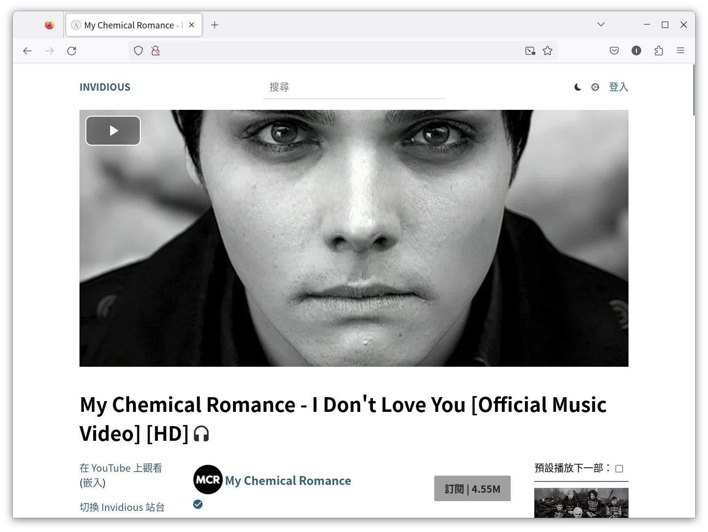The width and height of the screenshot is (708, 532).
Task: Open the next-video thumbnail in the sidebar
Action: pyautogui.click(x=581, y=503)
